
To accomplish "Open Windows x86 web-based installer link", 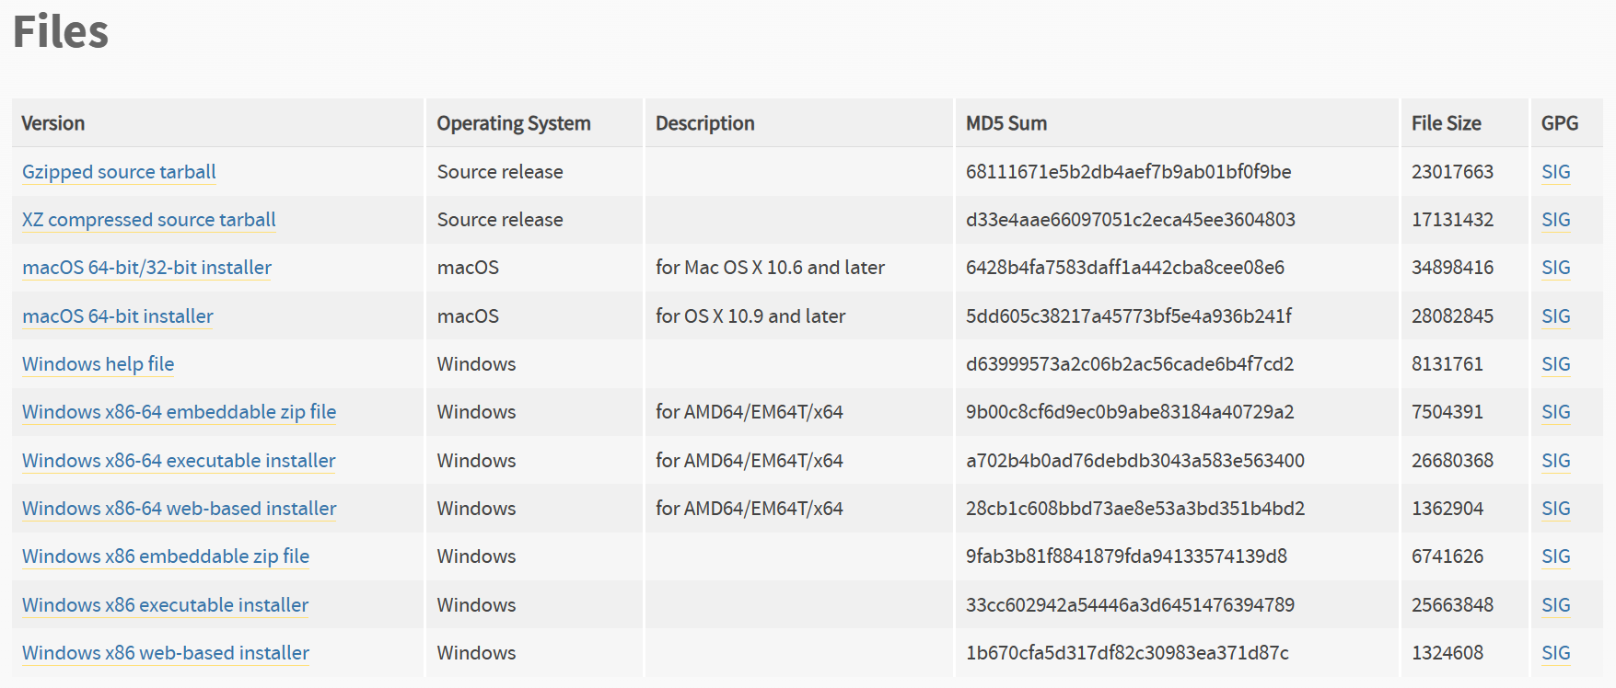I will click(x=166, y=653).
